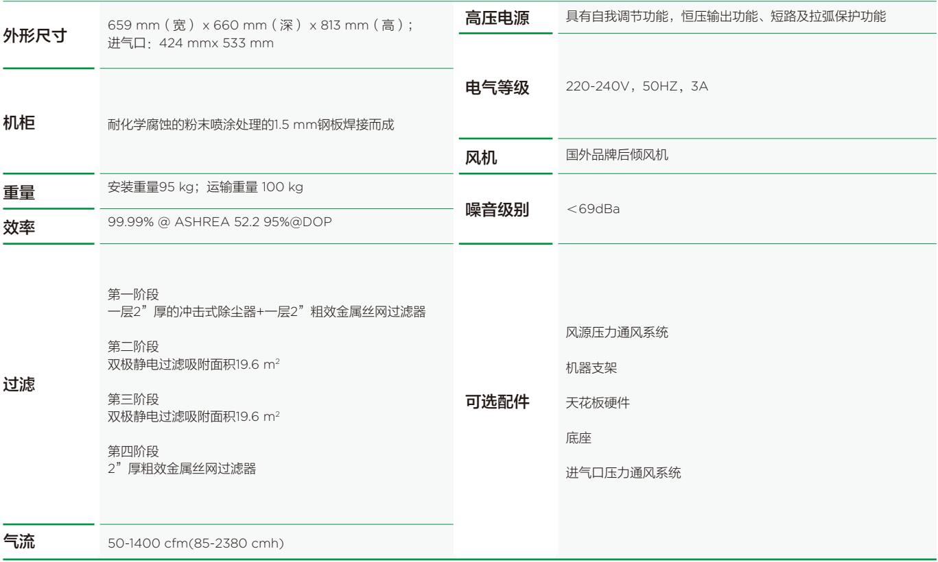The width and height of the screenshot is (938, 562).
Task: Click the 高压电源 label
Action: coord(497,17)
